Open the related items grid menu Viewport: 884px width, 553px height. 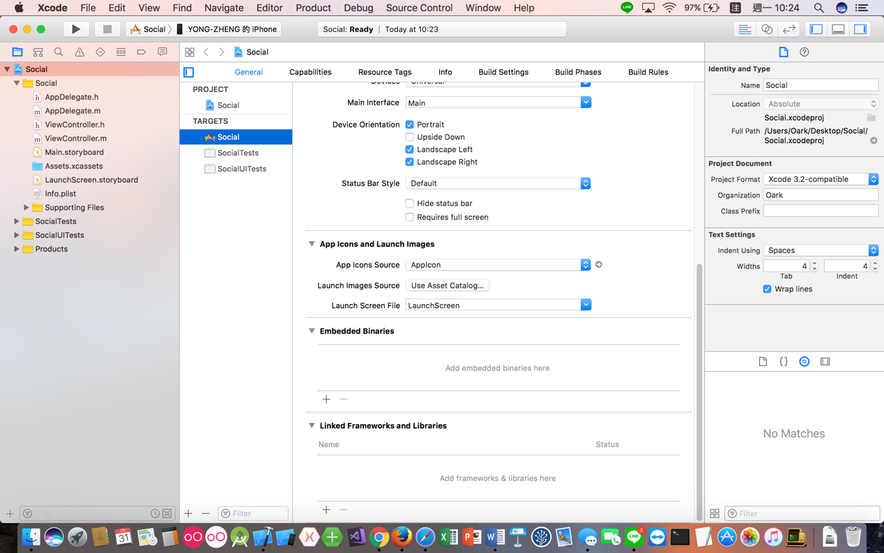(190, 52)
